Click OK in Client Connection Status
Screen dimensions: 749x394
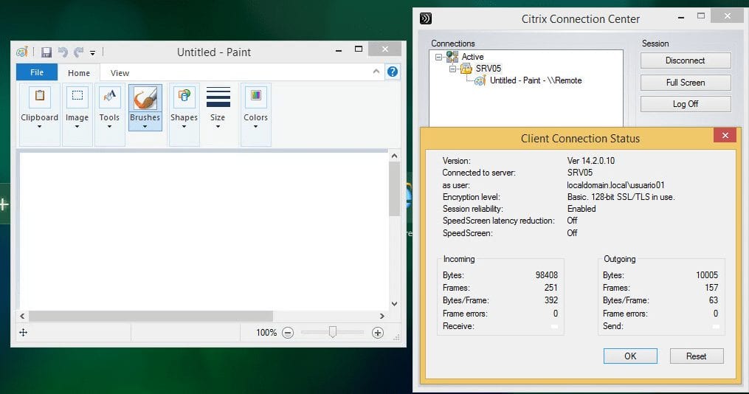coord(630,356)
